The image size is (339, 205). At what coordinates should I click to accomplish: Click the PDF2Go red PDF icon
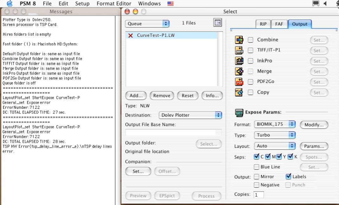[239, 82]
